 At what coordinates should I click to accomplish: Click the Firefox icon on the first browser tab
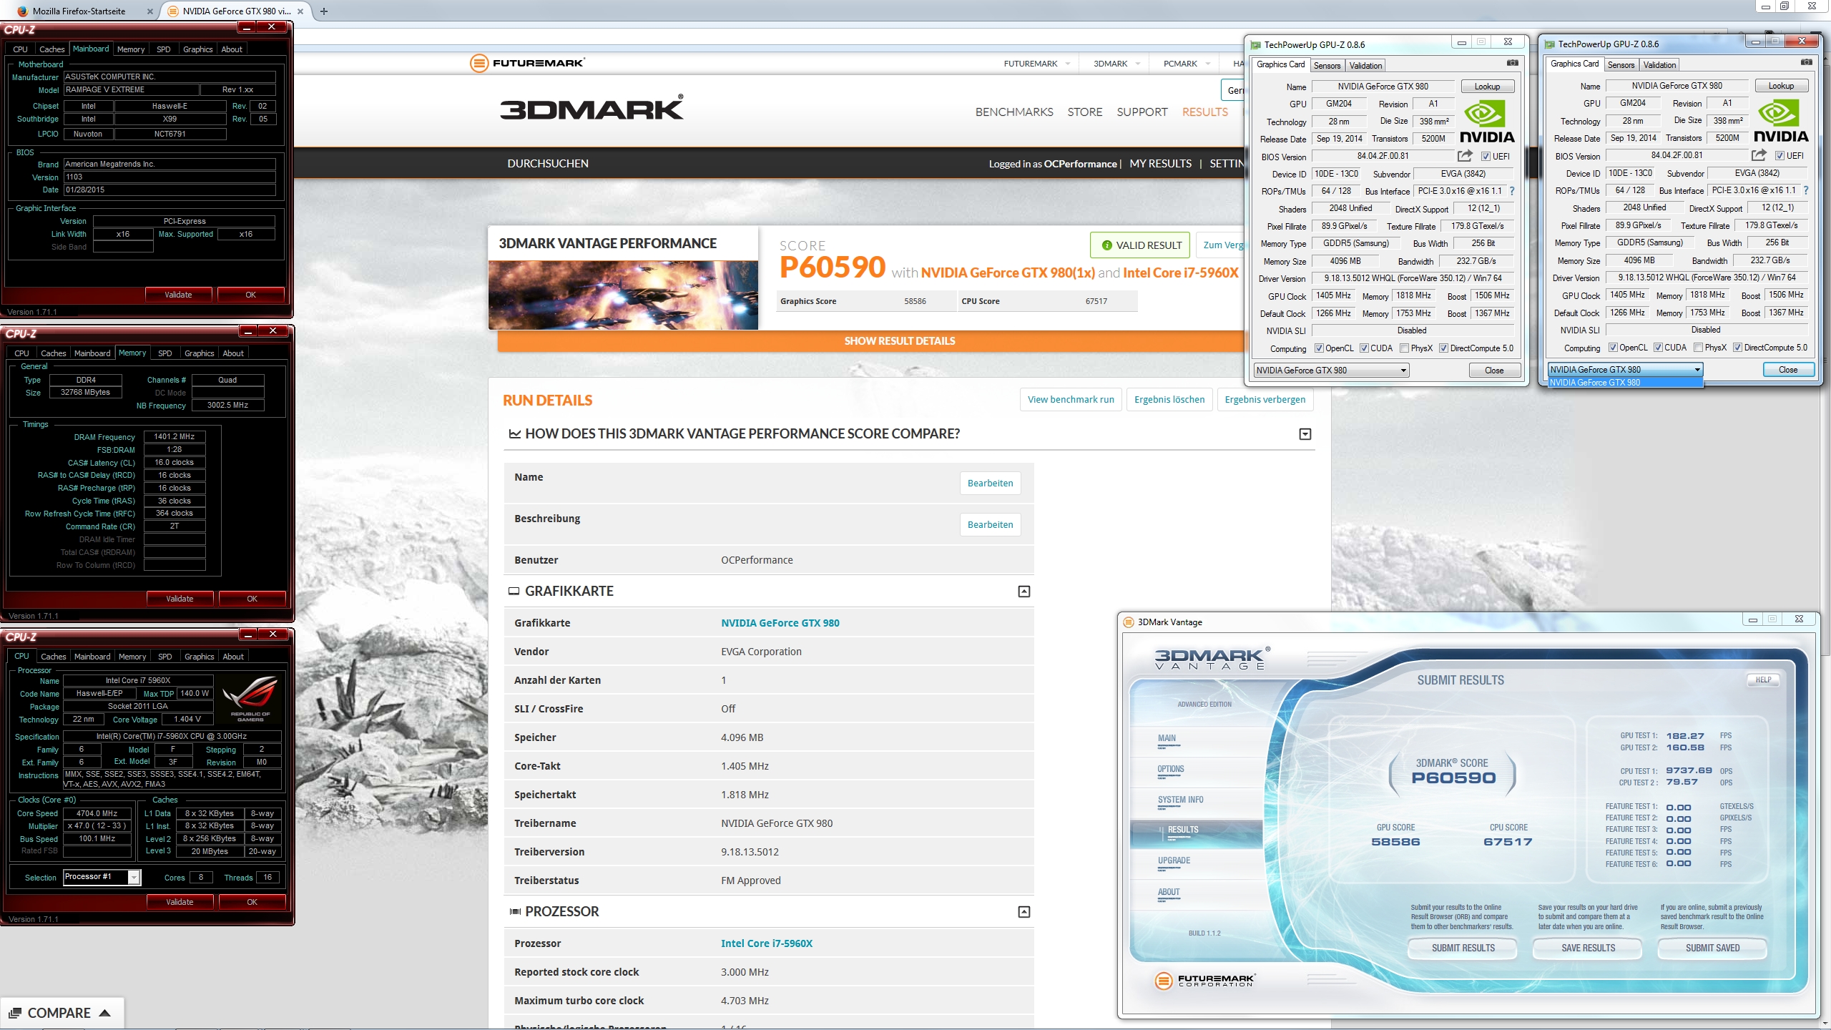(22, 11)
